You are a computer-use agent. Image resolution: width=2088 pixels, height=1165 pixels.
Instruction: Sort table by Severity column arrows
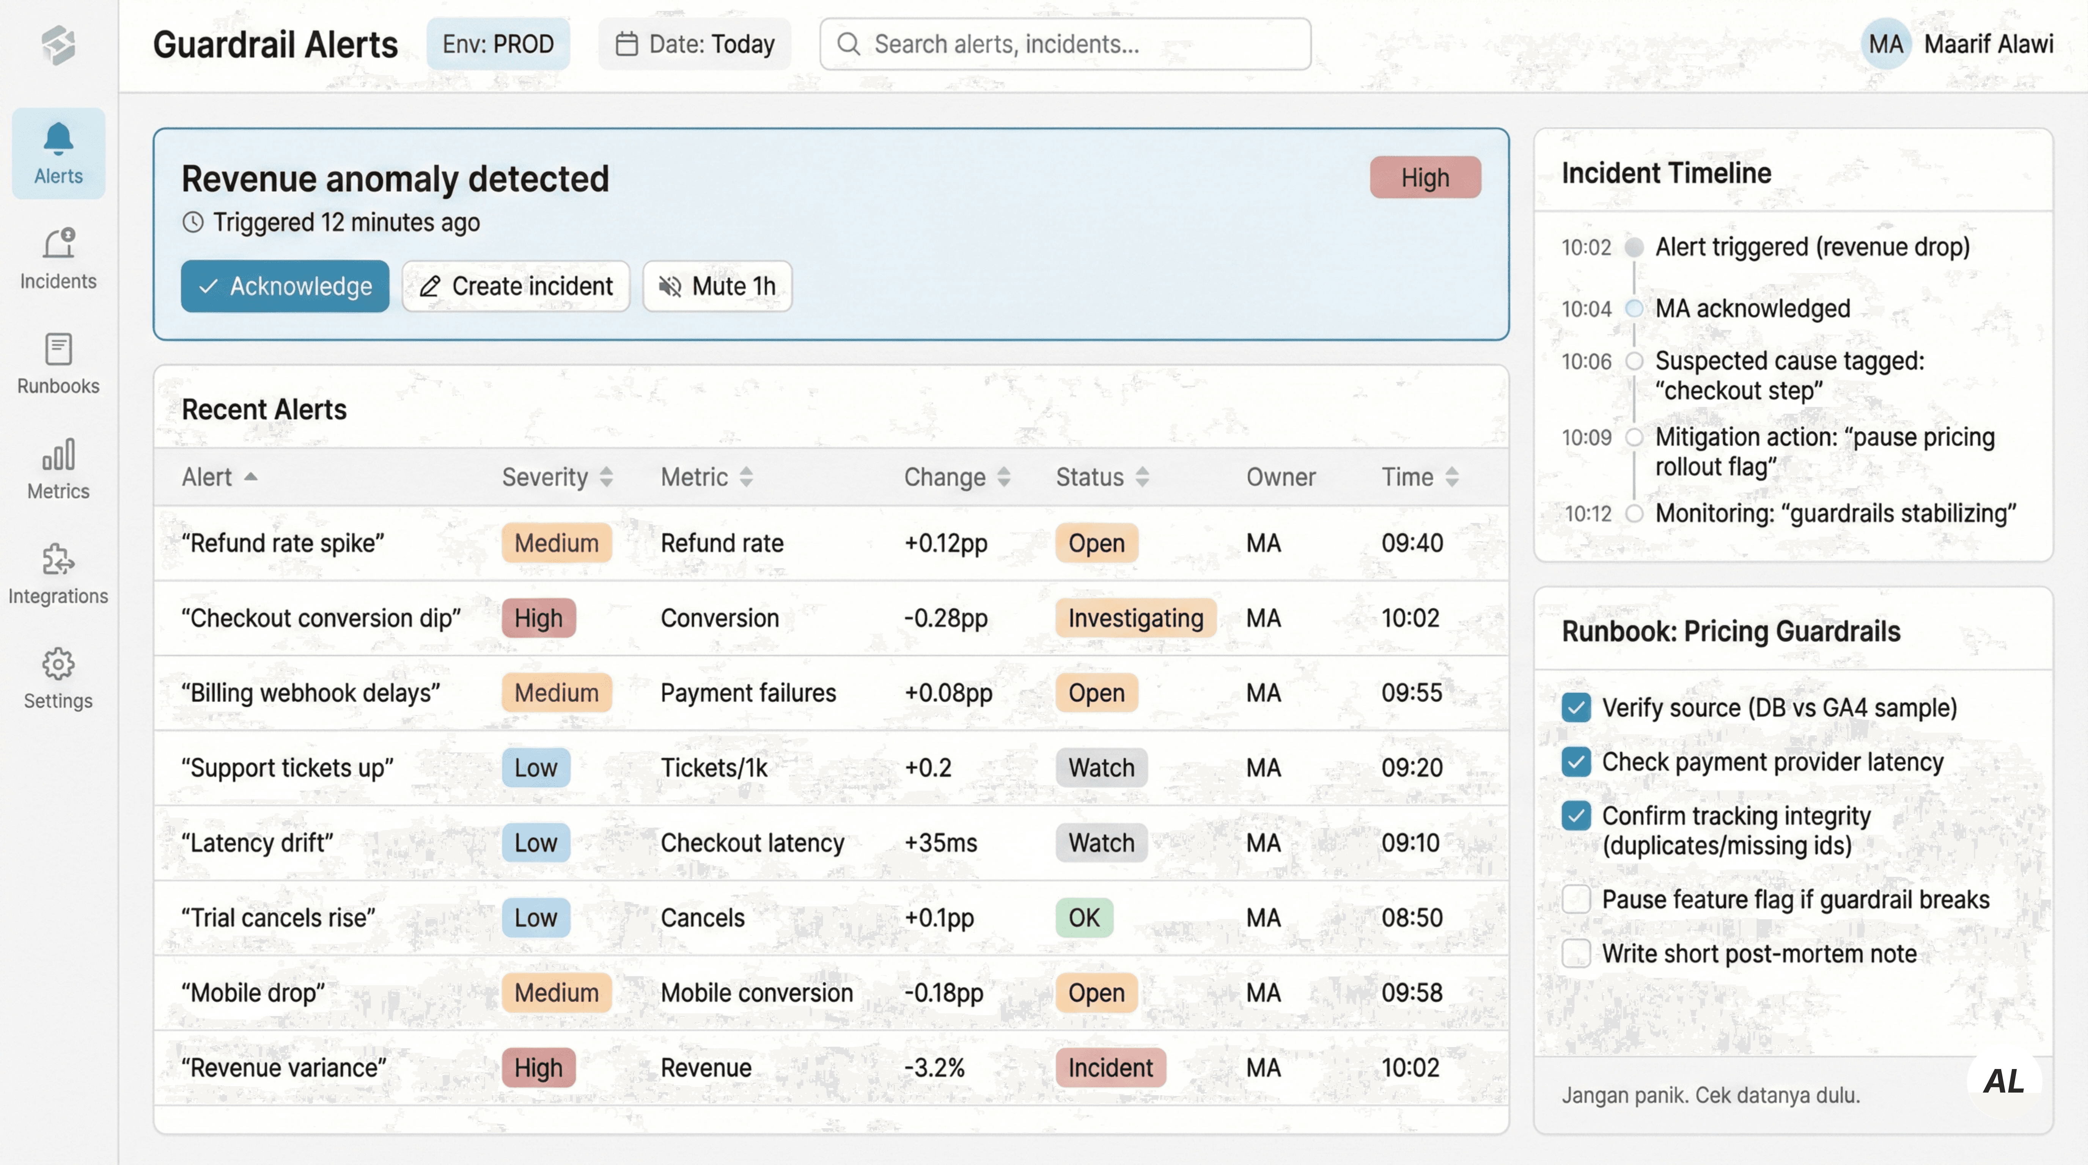[605, 477]
